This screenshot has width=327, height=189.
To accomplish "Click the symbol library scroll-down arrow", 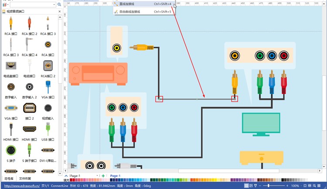I will point(60,173).
